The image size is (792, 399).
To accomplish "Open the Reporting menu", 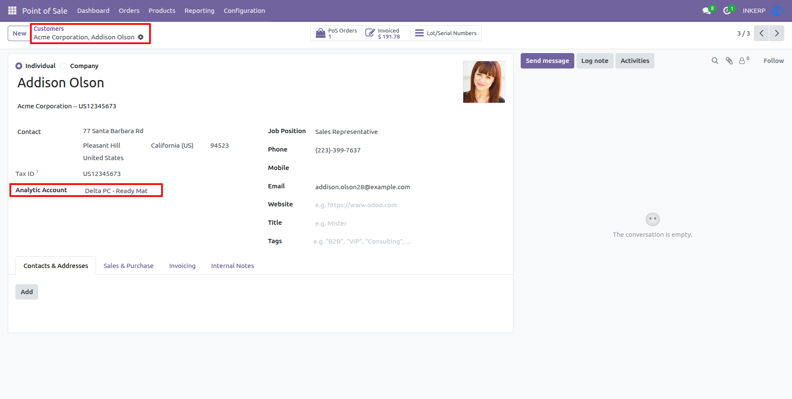I will pos(199,11).
